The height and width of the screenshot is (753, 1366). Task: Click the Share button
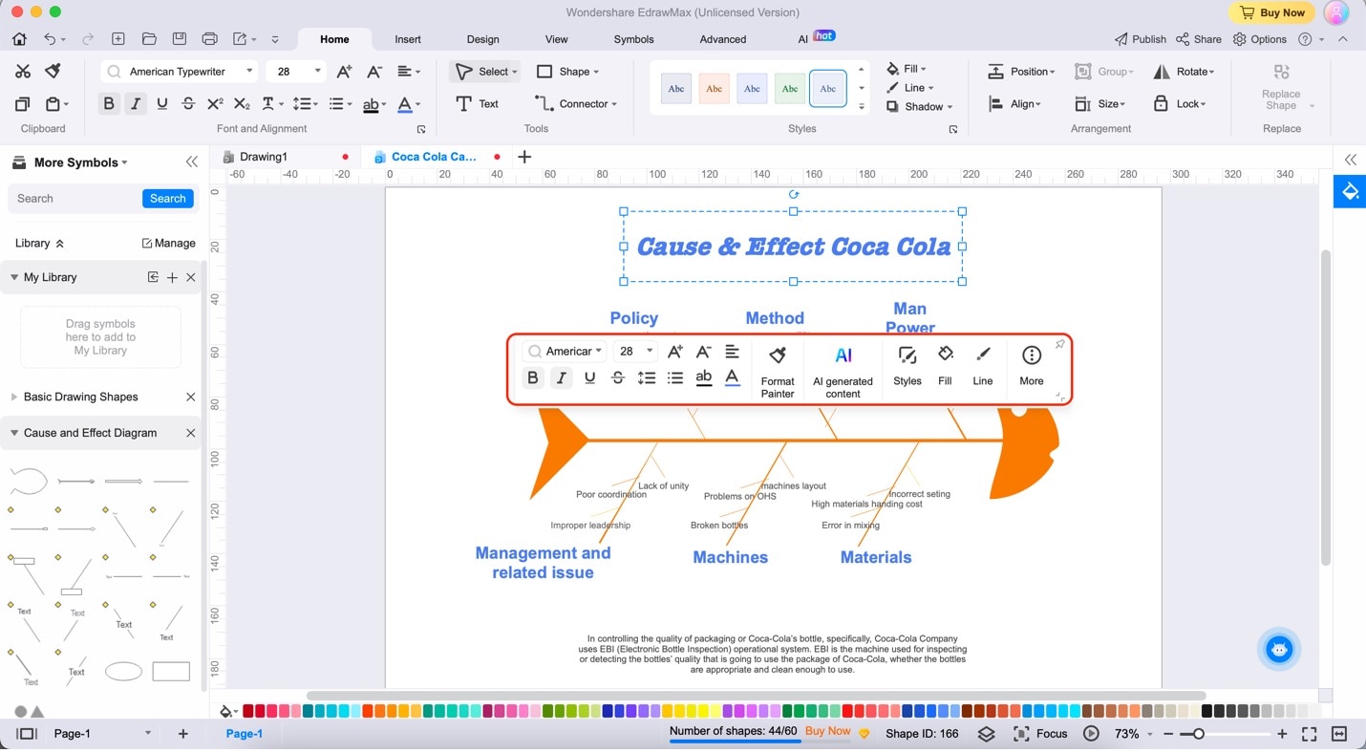(x=1199, y=39)
